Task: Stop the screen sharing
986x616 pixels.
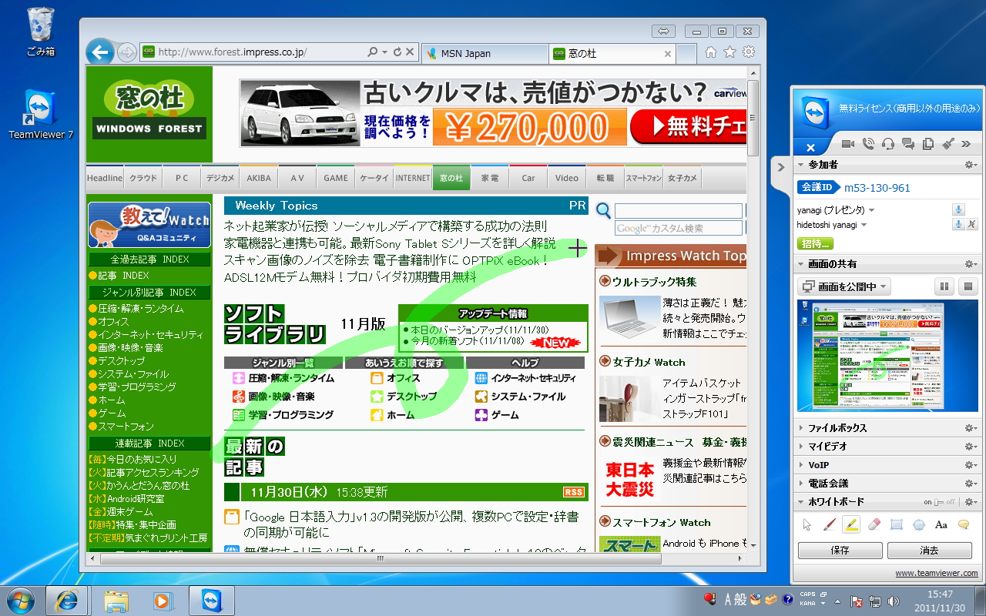Action: [x=968, y=286]
